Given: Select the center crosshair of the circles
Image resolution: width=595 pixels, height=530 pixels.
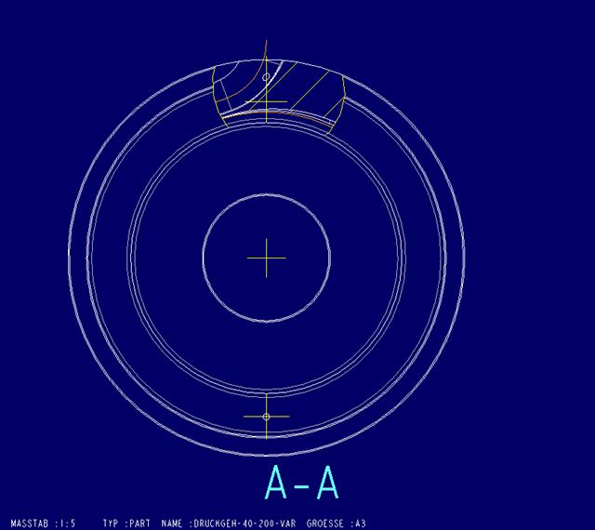Looking at the screenshot, I should point(267,258).
